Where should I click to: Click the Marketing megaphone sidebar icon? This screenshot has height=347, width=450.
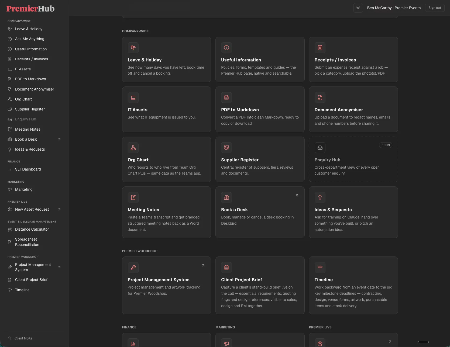tap(10, 189)
